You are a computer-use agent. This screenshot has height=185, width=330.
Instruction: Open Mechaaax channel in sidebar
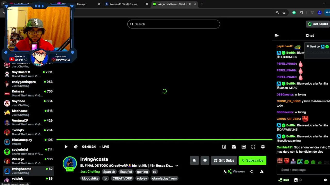pos(28,113)
